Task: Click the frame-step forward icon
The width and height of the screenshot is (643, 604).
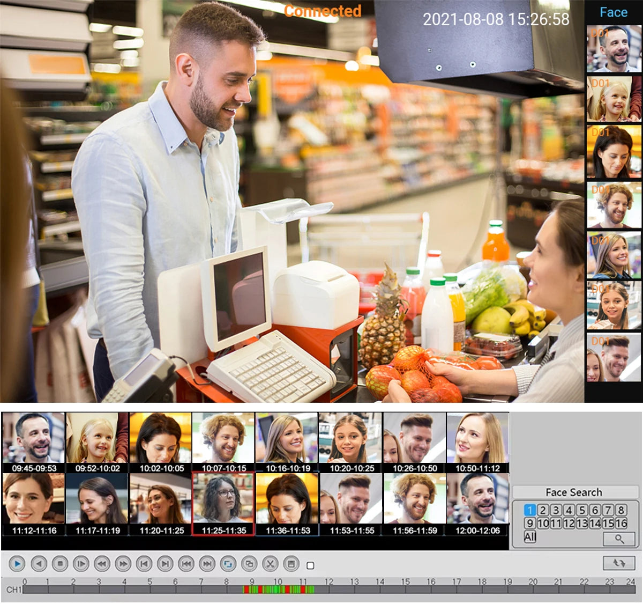Action: coord(81,564)
